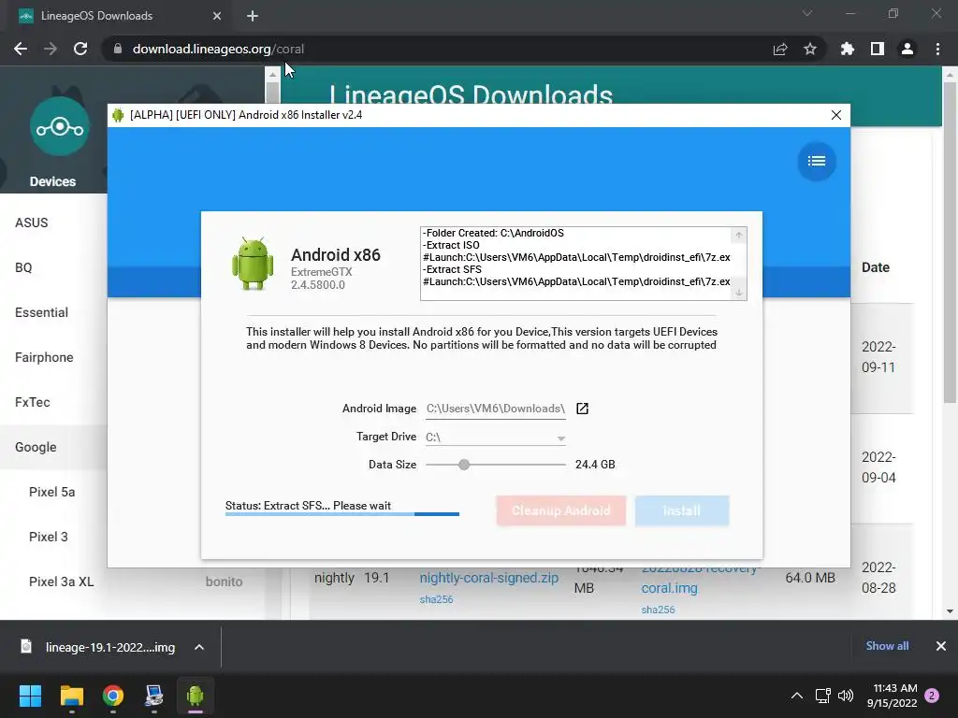Select Pixel 3 device
This screenshot has height=718, width=958.
pos(49,537)
